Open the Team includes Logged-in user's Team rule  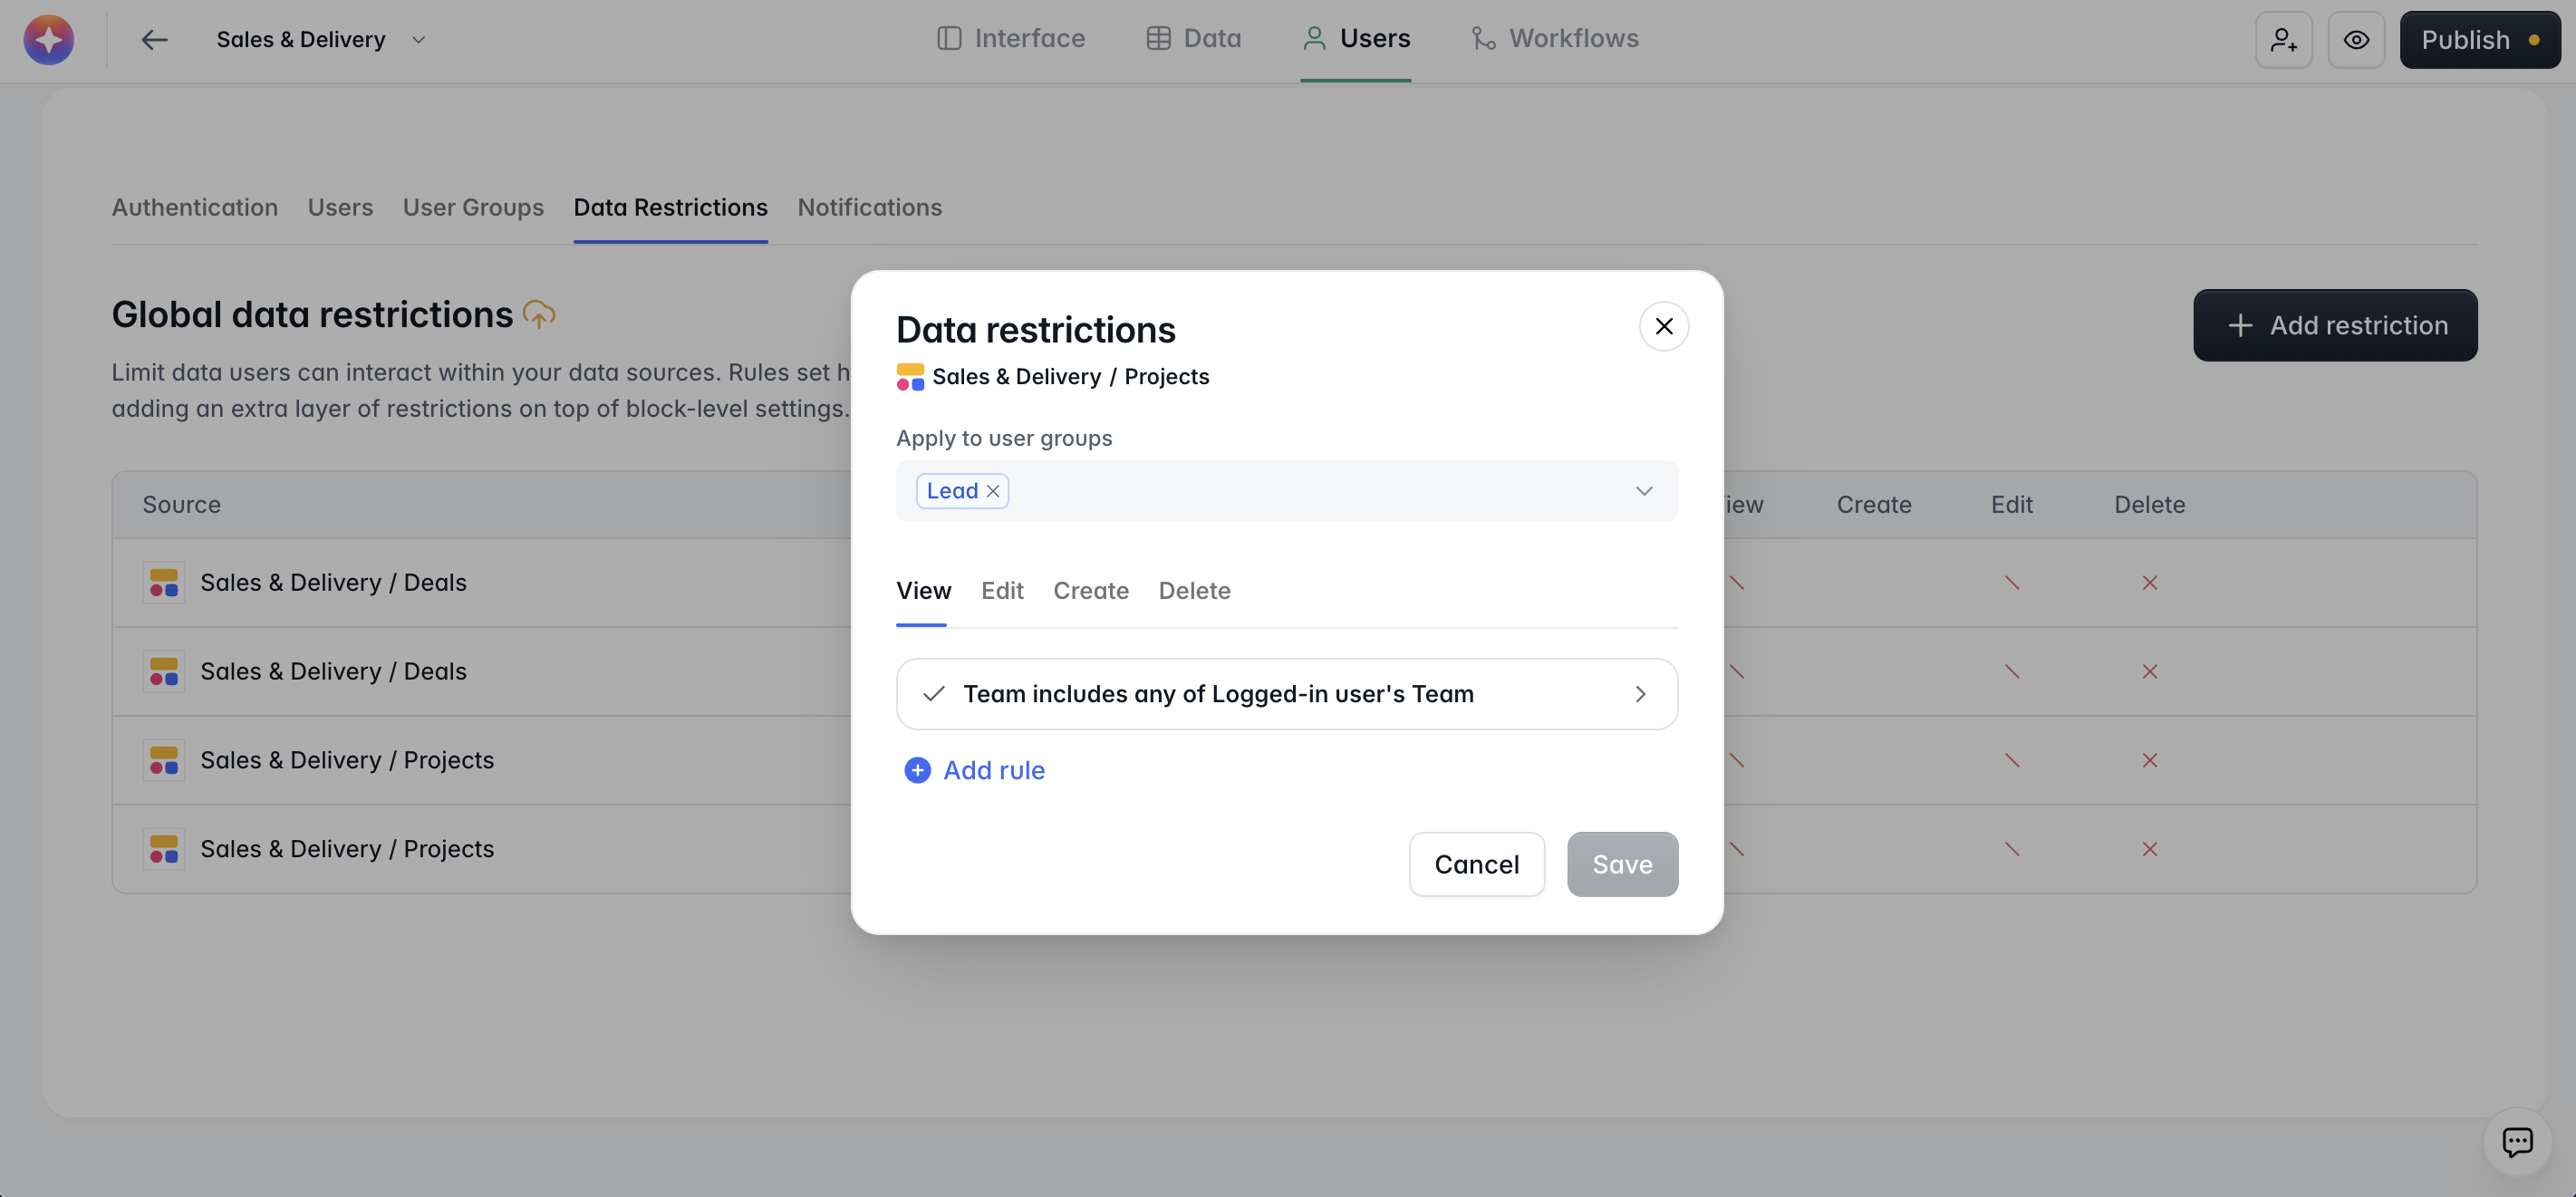click(1287, 694)
